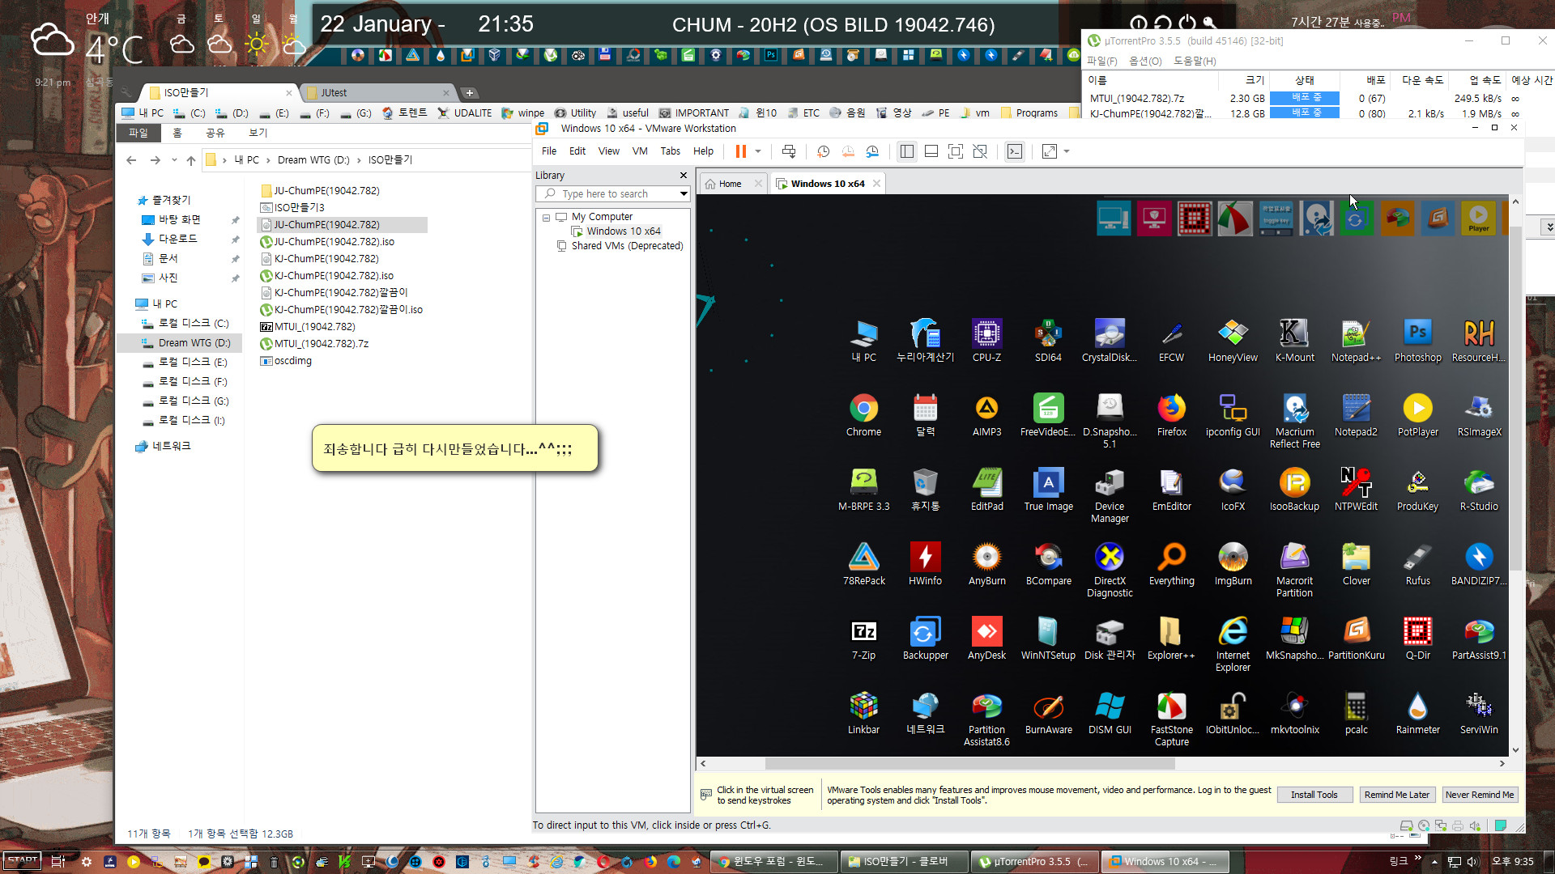
Task: Toggle the VMware Library panel visibility
Action: coord(907,151)
